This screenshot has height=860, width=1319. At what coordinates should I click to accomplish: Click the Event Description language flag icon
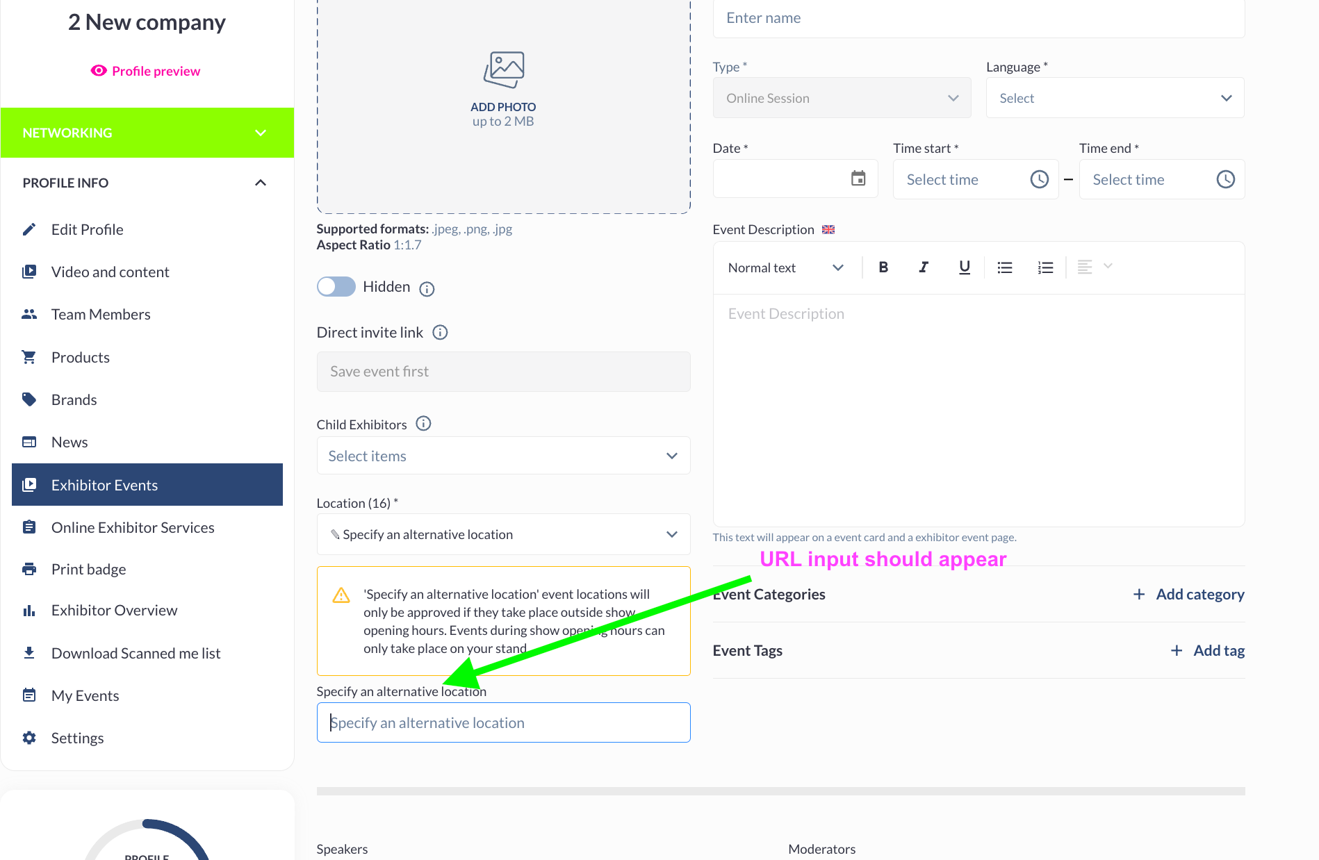pos(828,229)
